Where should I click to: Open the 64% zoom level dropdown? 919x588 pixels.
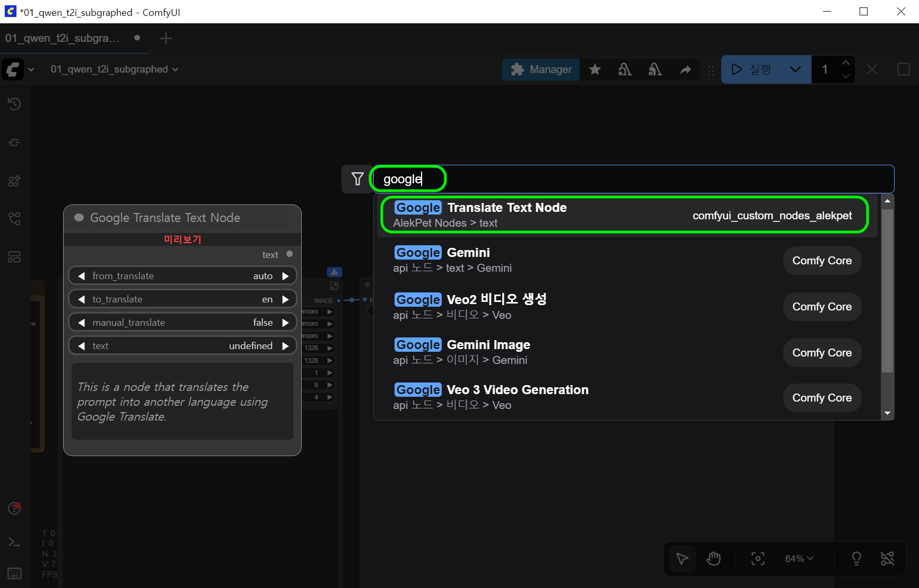tap(799, 558)
